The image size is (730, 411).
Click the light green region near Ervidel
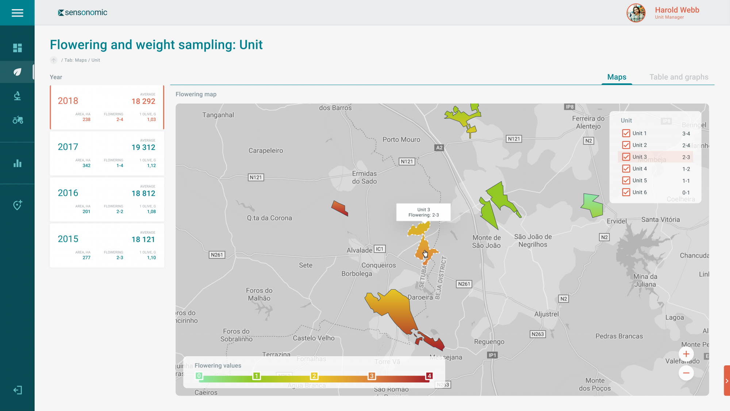[x=593, y=206]
